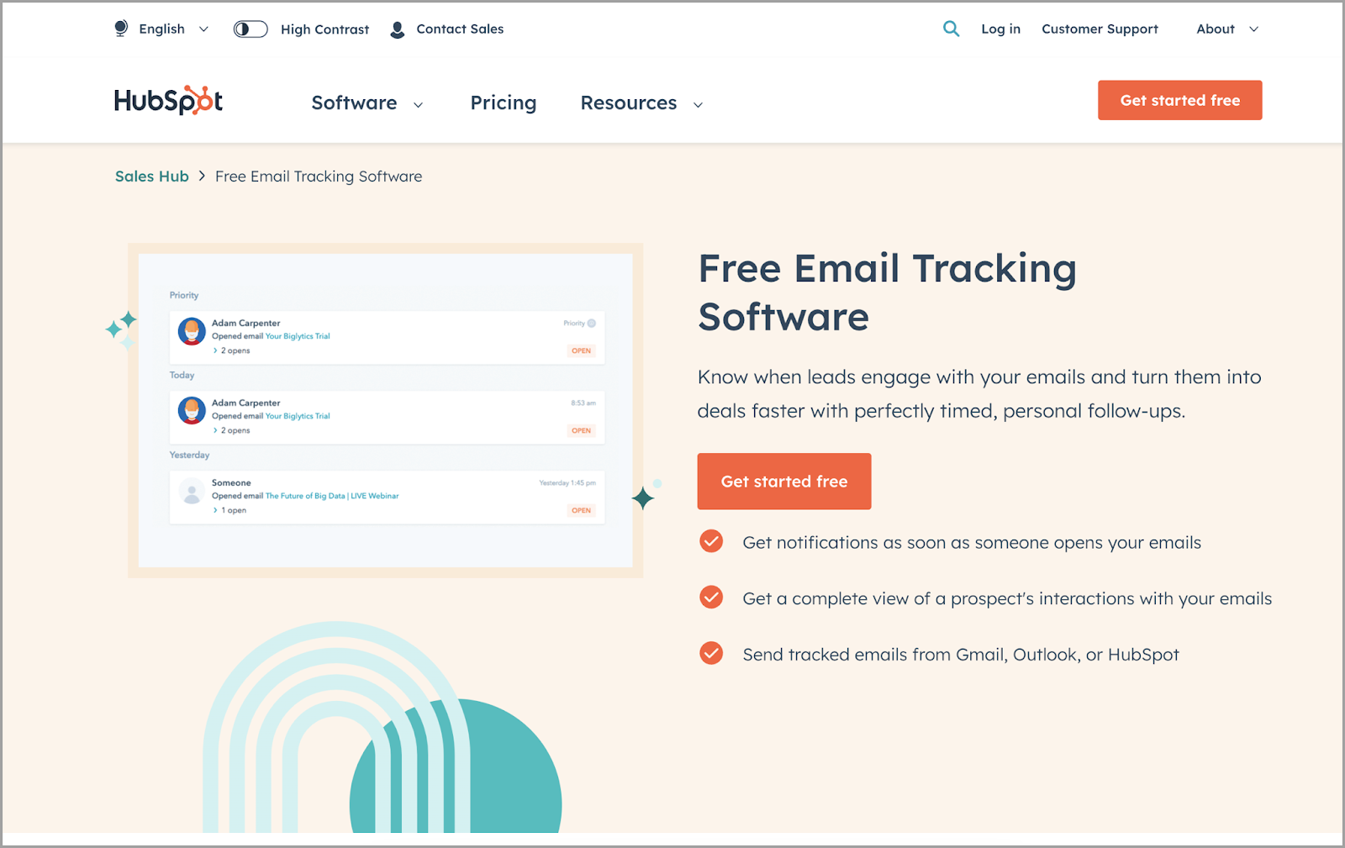This screenshot has width=1345, height=848.
Task: Go to the Pricing page
Action: point(504,103)
